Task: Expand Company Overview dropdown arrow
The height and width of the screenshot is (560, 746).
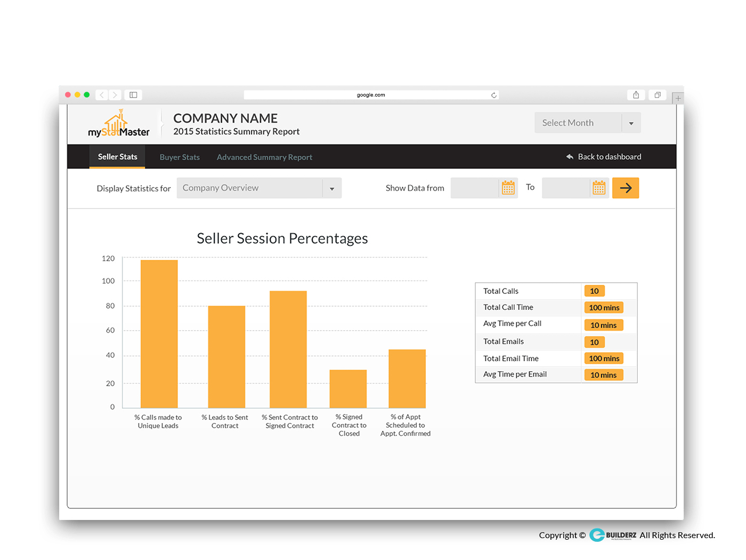Action: (x=332, y=188)
